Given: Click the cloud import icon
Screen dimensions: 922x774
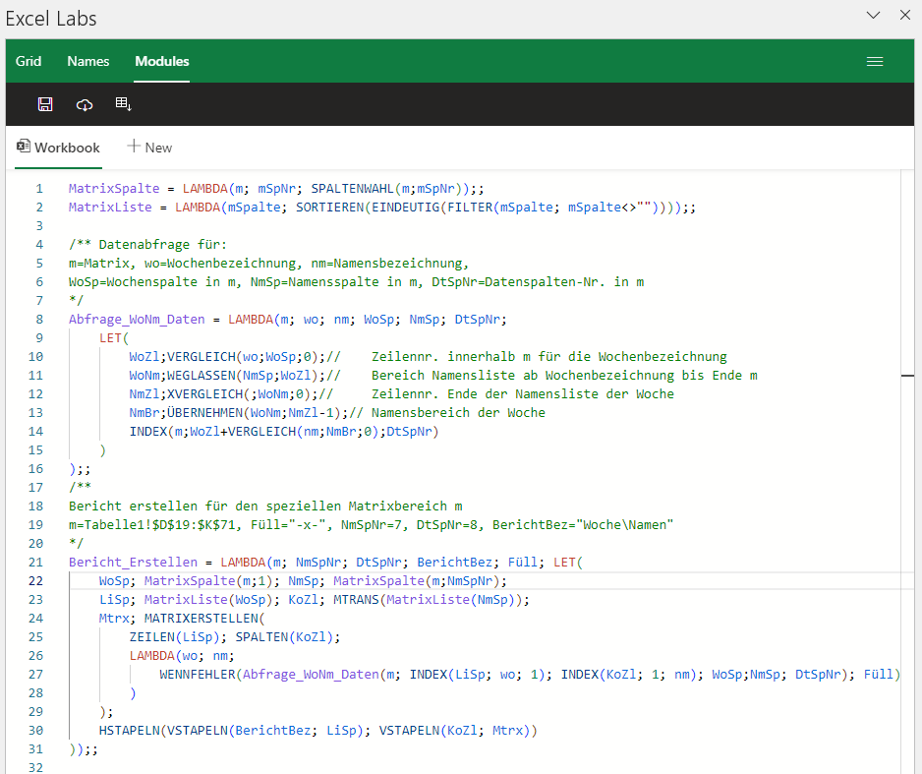Looking at the screenshot, I should coord(85,104).
